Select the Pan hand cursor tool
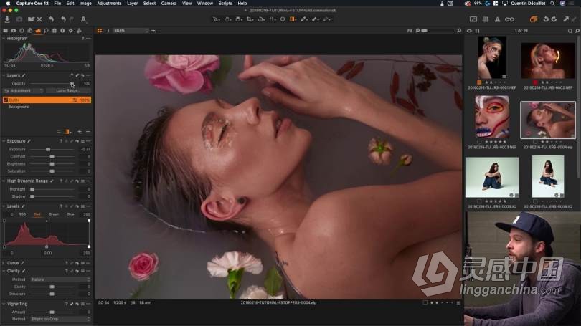This screenshot has width=581, height=326. [x=227, y=19]
